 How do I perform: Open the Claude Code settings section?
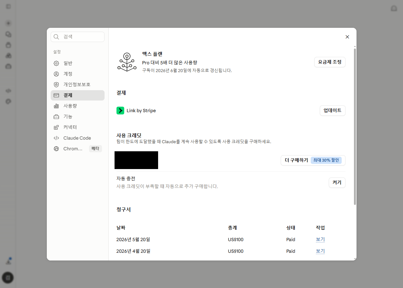coord(77,138)
